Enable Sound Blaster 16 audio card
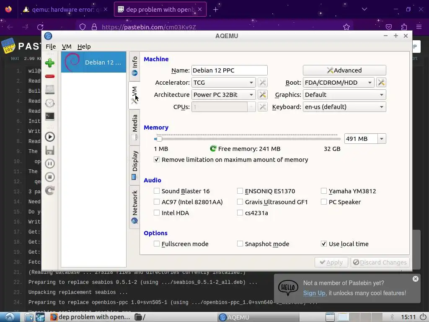Viewport: 429px width, 322px height. pyautogui.click(x=157, y=191)
